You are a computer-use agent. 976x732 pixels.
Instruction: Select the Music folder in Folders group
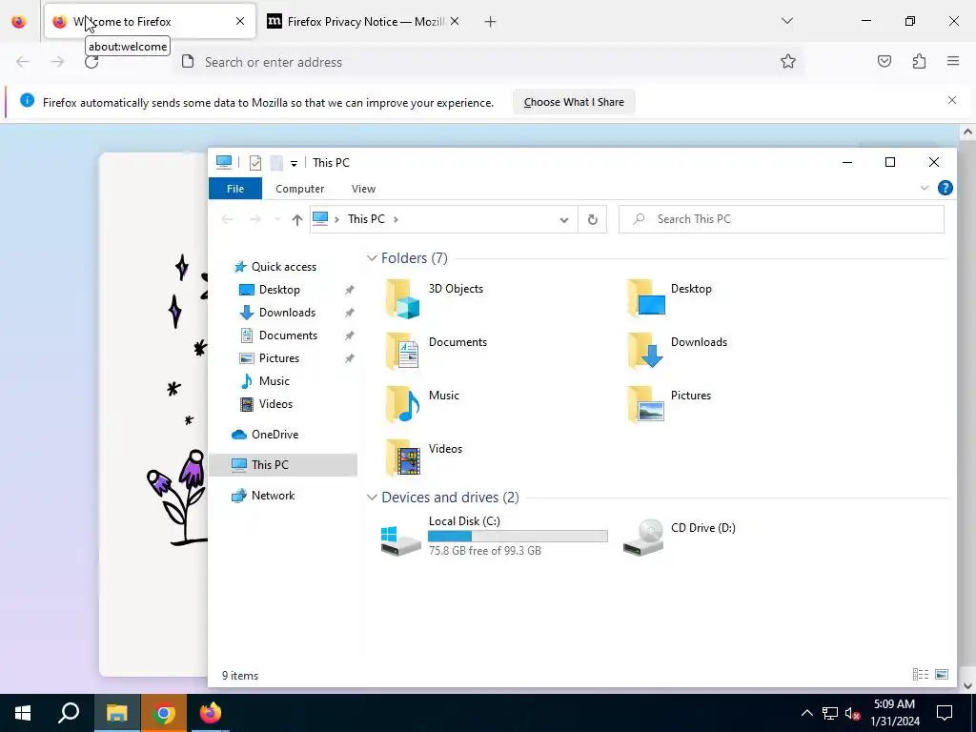422,404
